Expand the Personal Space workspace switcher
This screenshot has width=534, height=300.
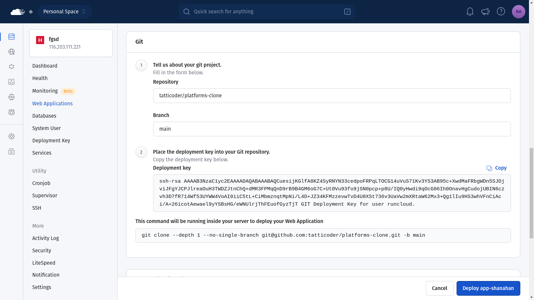(x=64, y=12)
